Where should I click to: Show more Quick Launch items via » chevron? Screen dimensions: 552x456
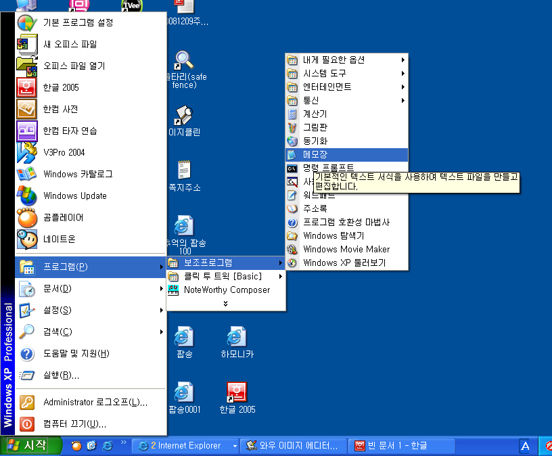(124, 442)
